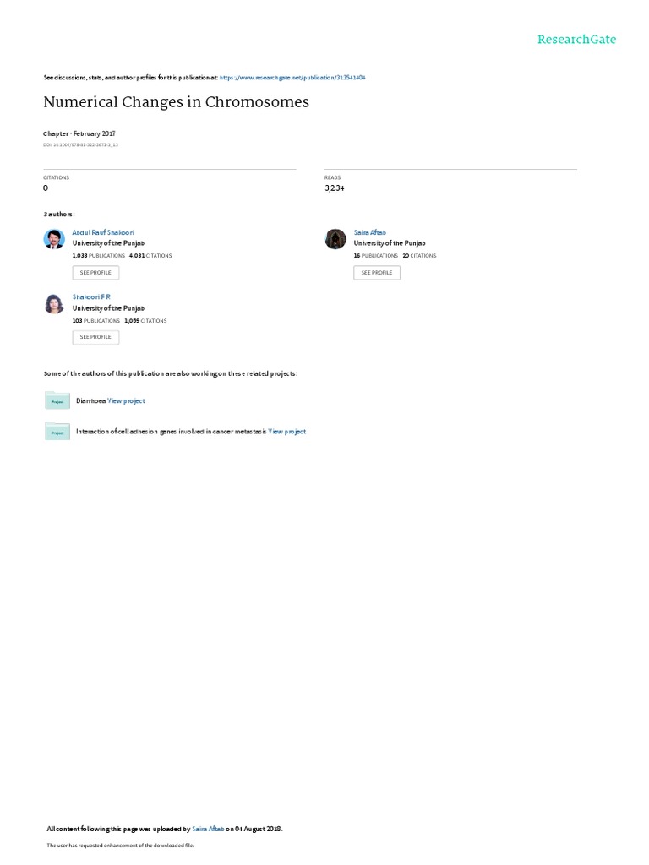Open Shakoori F R author name link
The width and height of the screenshot is (649, 865).
91,296
